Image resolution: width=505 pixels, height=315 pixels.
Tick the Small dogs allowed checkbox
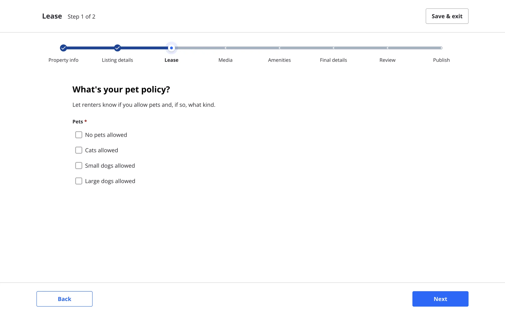tap(79, 166)
